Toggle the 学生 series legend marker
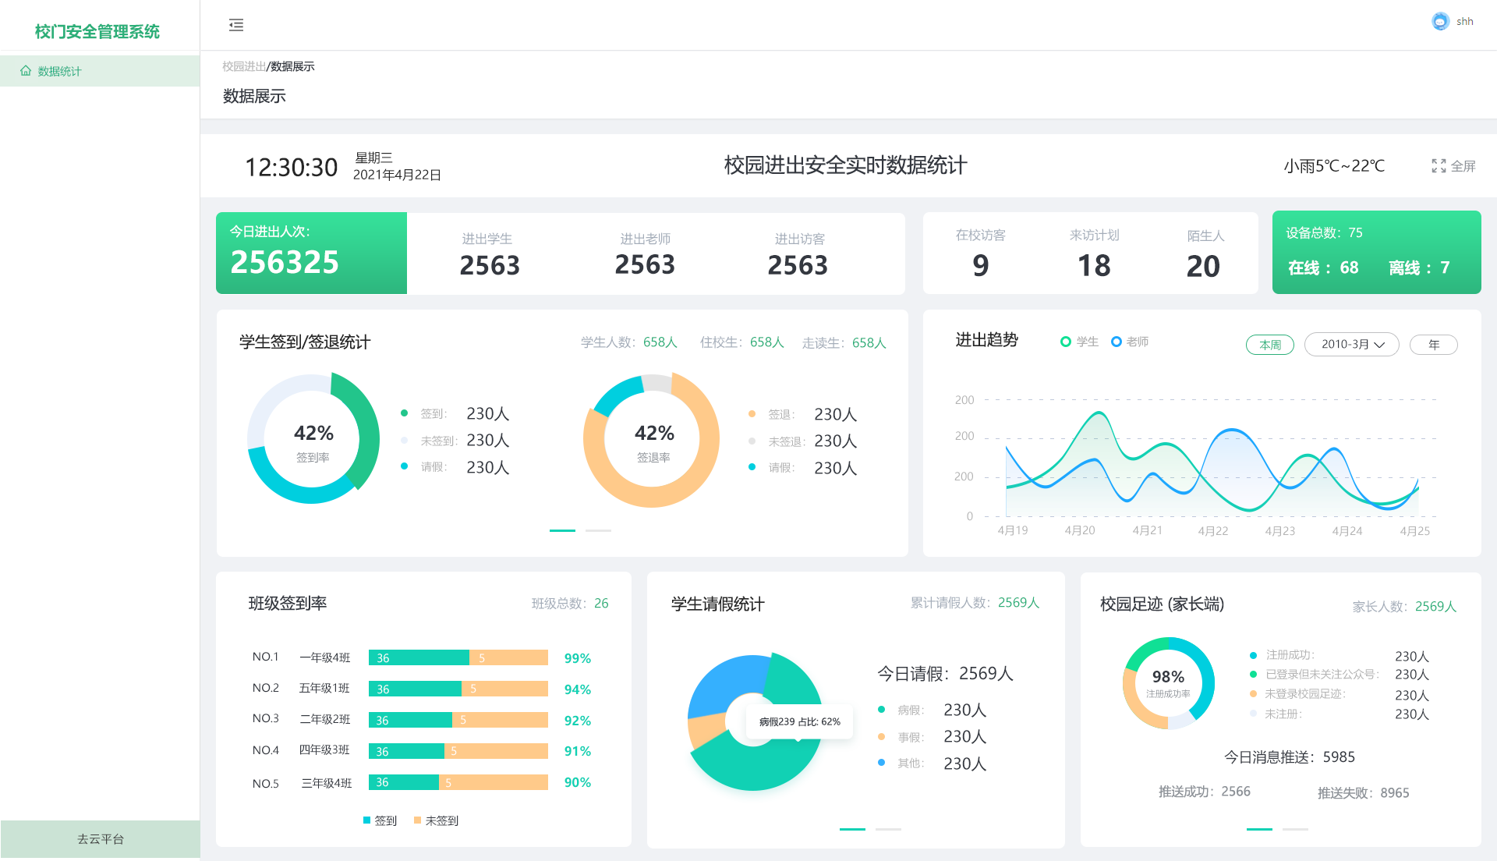This screenshot has height=861, width=1497. pyautogui.click(x=1066, y=342)
